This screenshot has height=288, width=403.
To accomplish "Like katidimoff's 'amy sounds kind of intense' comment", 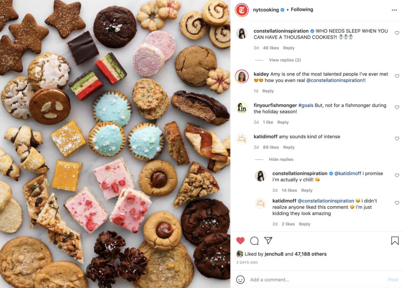I will coord(397,139).
